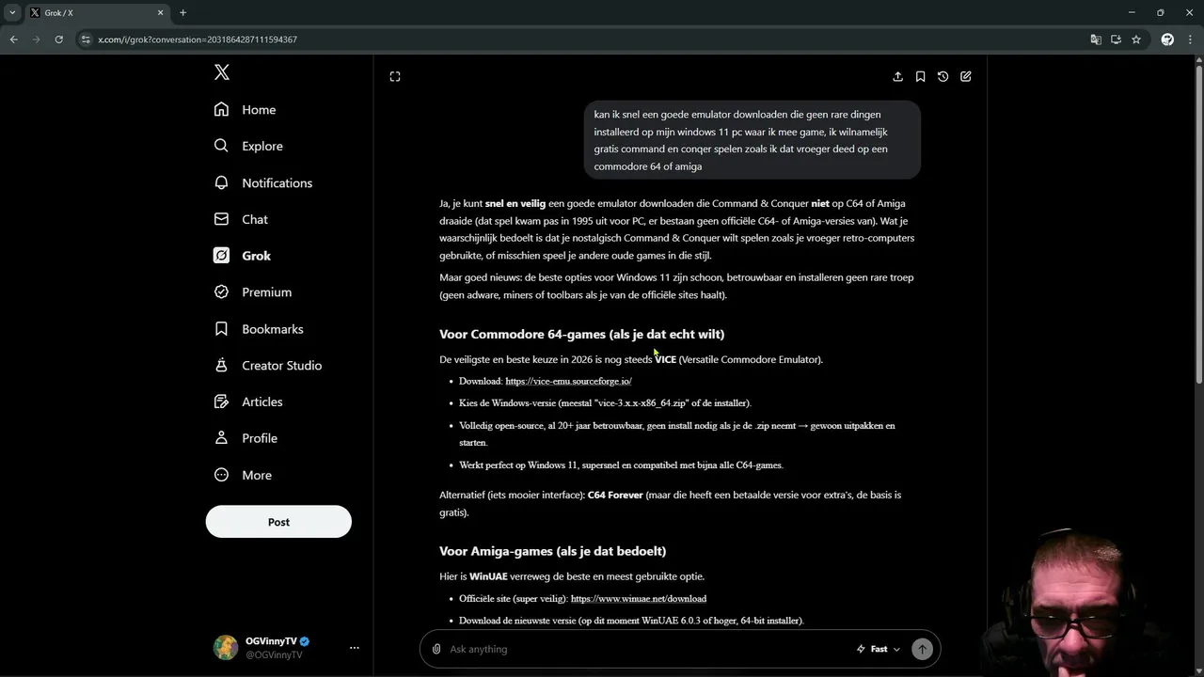
Task: Open More options menu item
Action: [x=243, y=475]
